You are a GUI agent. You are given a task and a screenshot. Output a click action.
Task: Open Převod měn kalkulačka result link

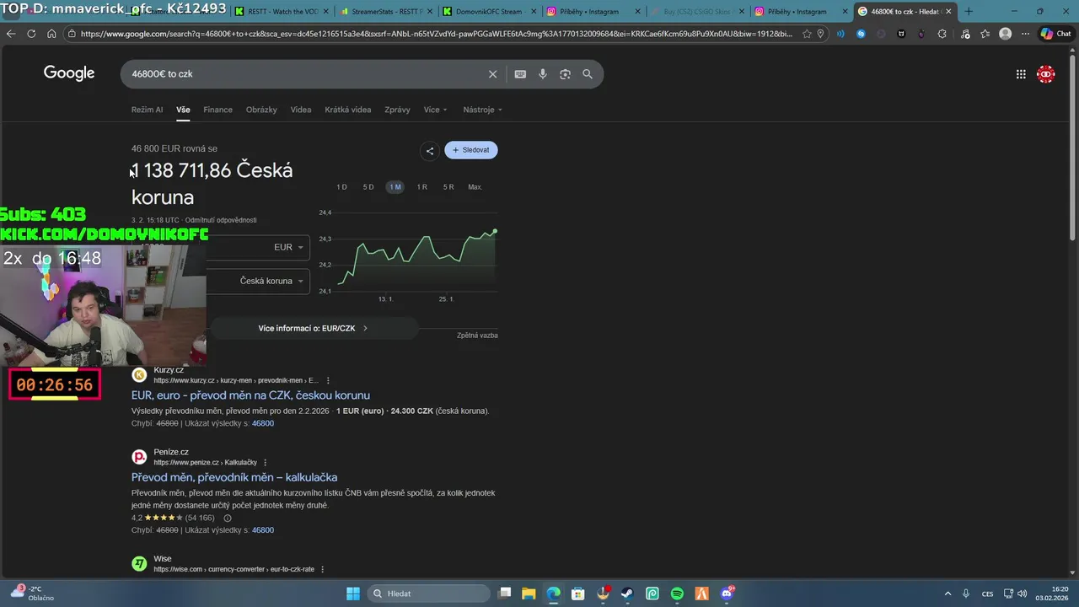234,477
